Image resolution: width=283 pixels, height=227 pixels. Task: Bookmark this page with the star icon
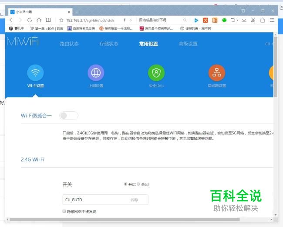click(x=61, y=20)
